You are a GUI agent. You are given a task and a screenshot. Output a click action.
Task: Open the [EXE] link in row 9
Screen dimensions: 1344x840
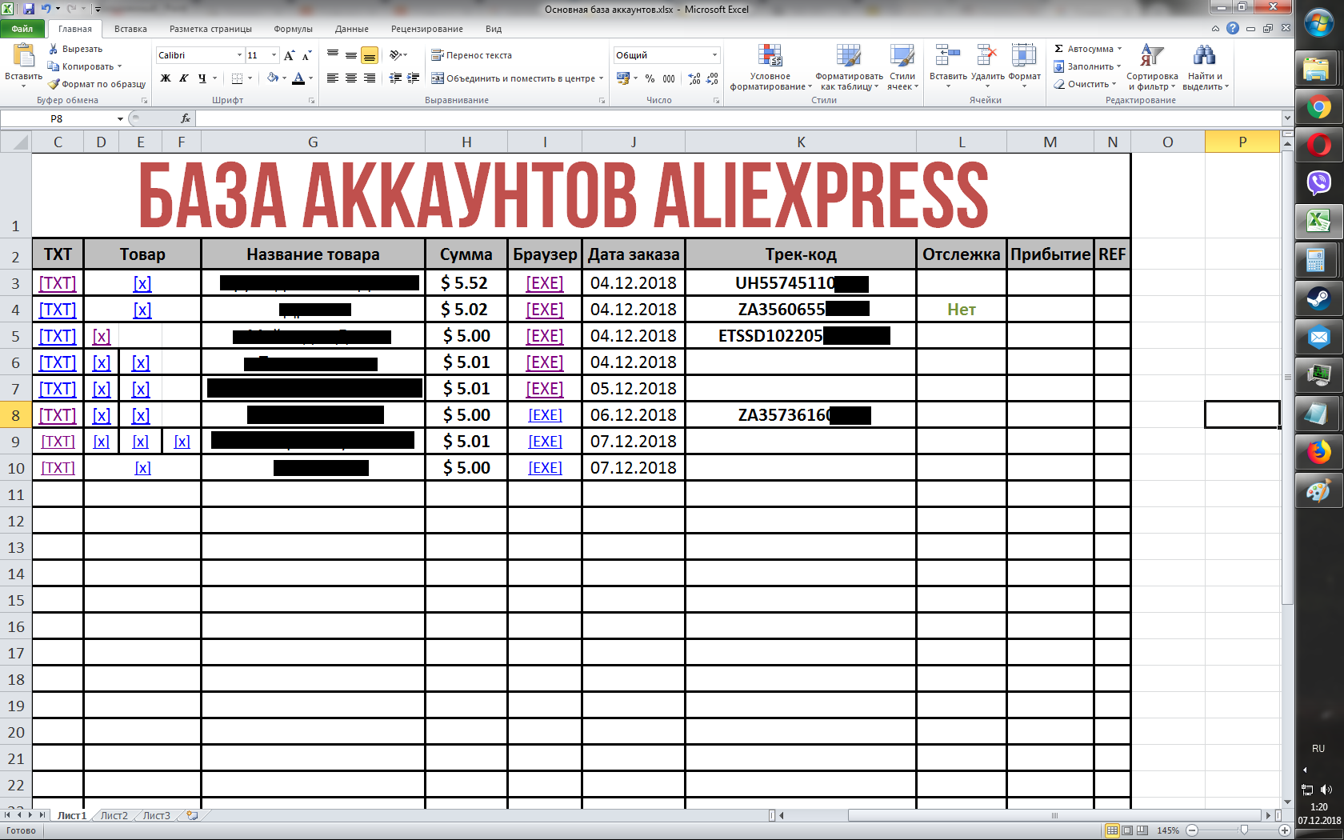point(545,442)
